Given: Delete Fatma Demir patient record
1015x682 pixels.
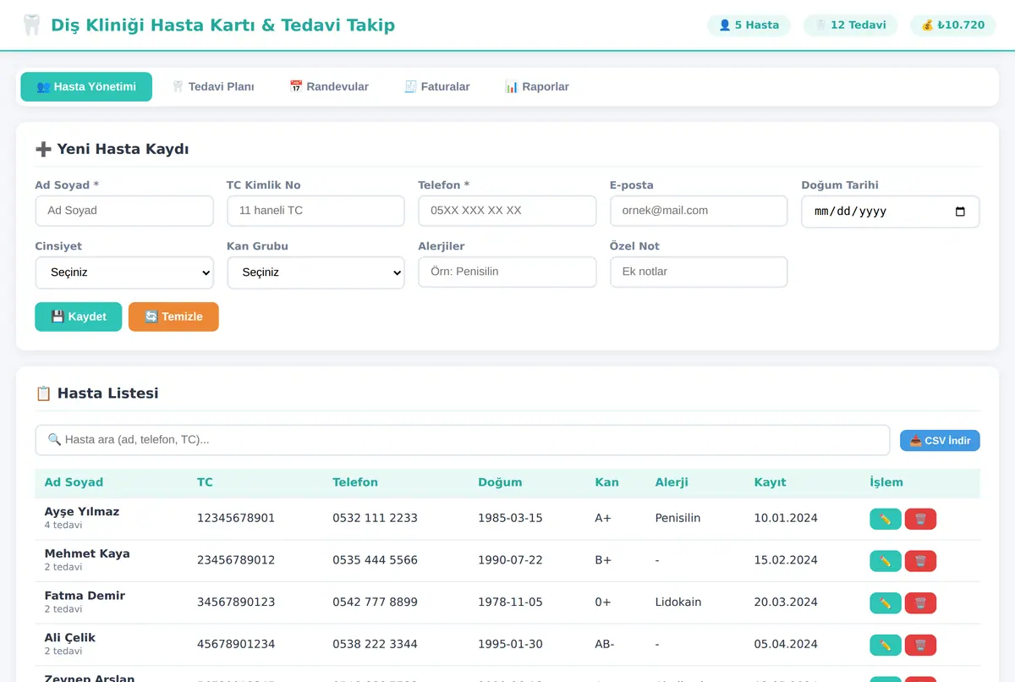Looking at the screenshot, I should (x=920, y=602).
